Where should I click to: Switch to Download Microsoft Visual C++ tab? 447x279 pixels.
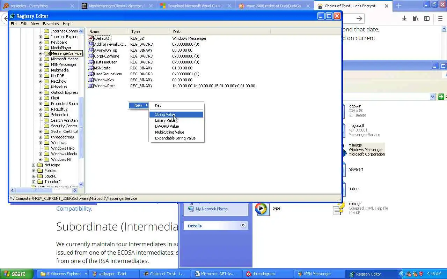tap(196, 6)
